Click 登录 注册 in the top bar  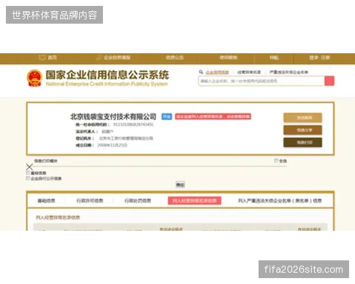319,57
